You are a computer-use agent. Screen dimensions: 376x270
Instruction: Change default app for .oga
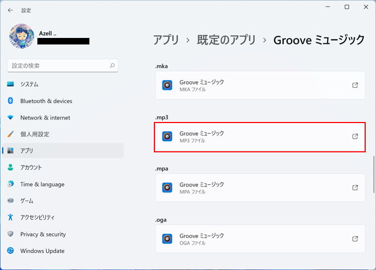(x=260, y=239)
